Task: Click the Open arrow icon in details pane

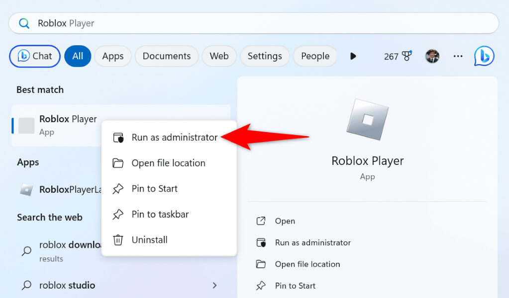Action: (261, 221)
